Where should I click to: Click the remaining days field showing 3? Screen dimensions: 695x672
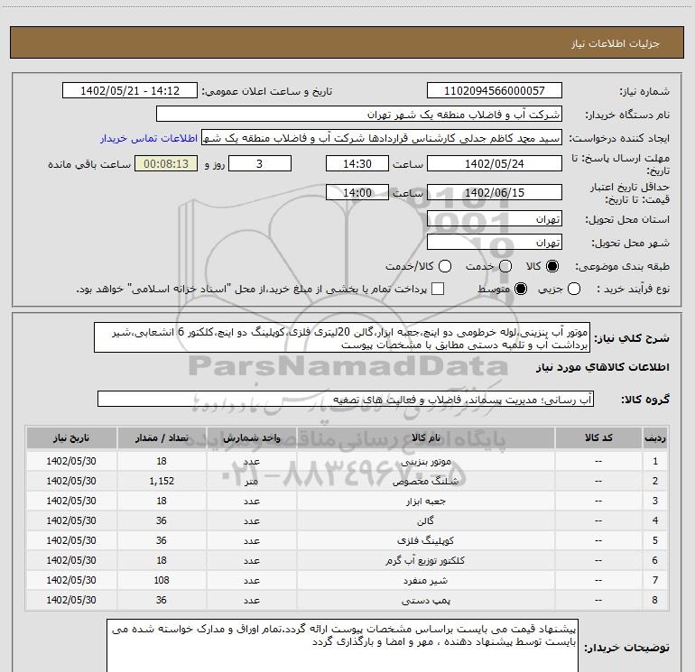point(260,163)
